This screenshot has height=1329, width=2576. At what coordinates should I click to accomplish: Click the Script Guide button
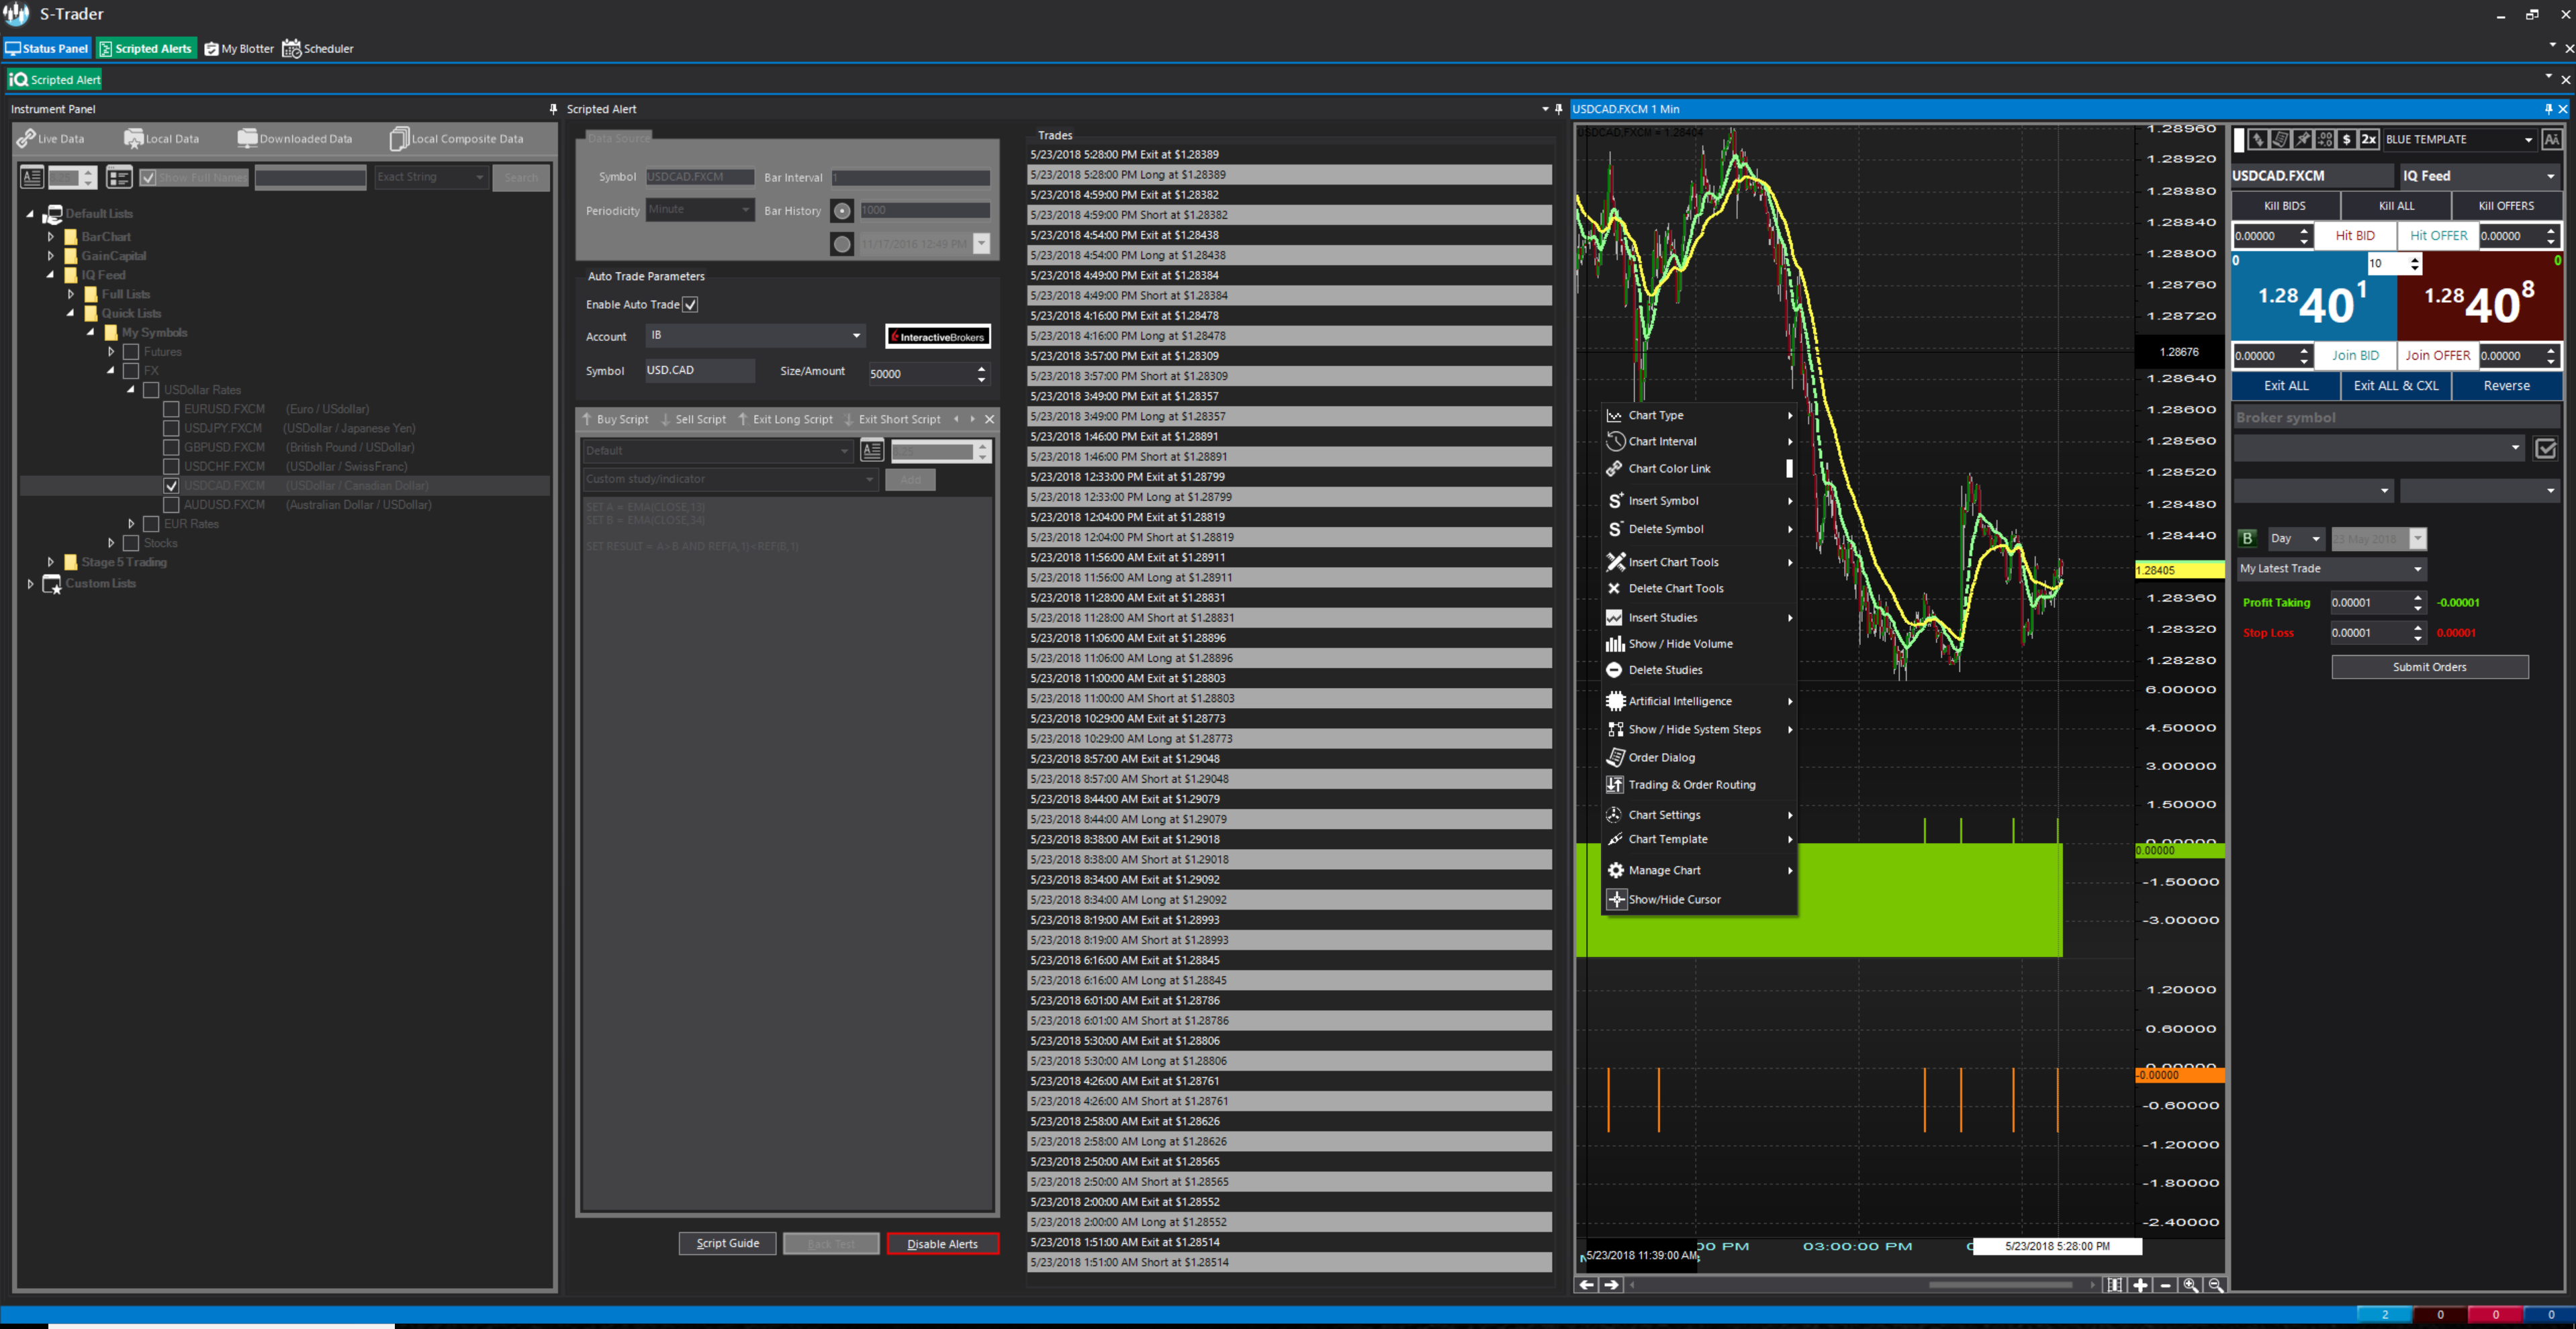coord(727,1244)
